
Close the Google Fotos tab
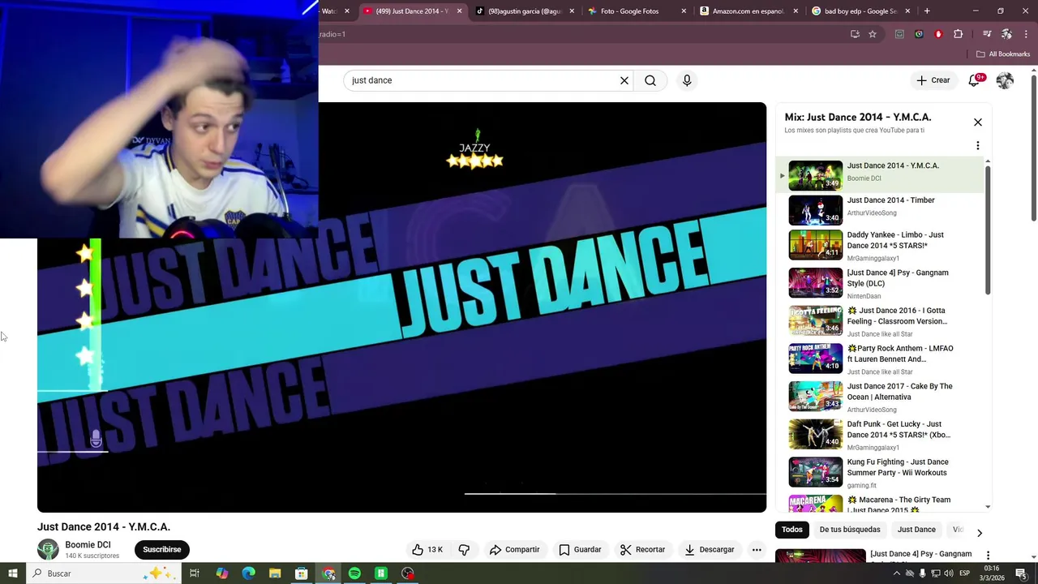tap(684, 11)
